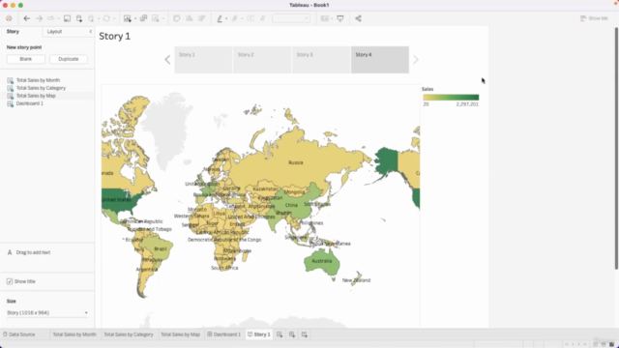The image size is (619, 348).
Task: Select Dashboard 1 in the sheet list
Action: coord(30,103)
